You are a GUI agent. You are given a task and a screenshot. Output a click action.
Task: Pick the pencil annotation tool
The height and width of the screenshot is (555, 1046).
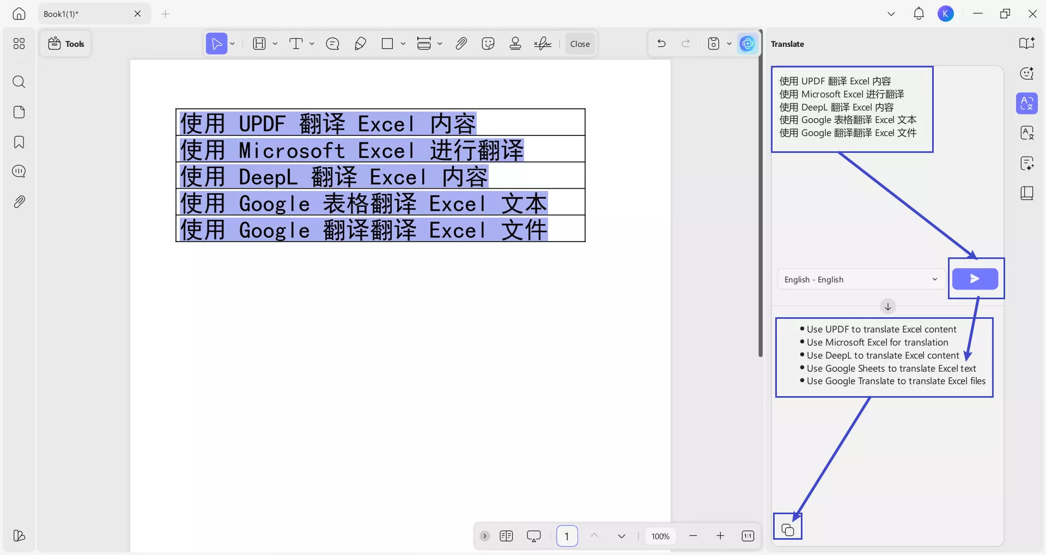click(360, 44)
